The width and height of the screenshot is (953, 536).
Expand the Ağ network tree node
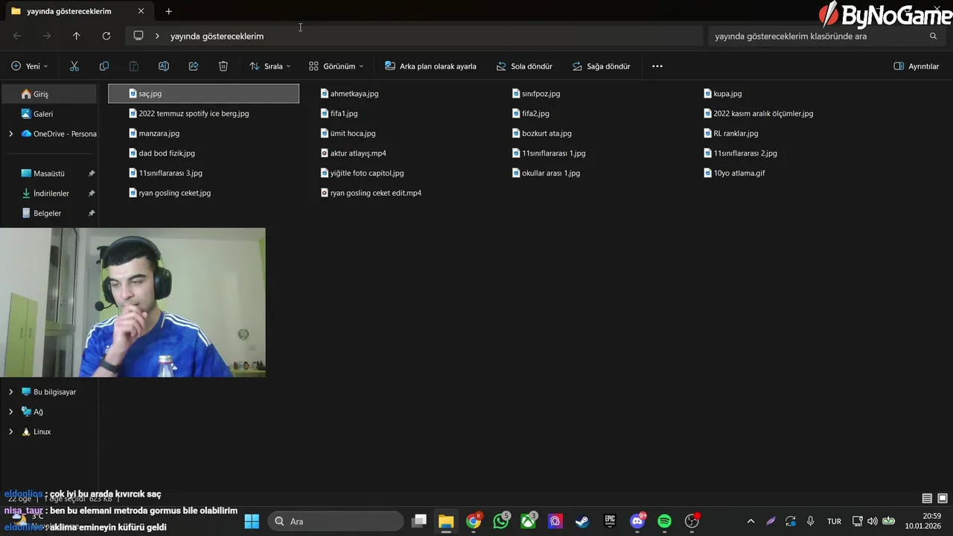[x=10, y=412]
